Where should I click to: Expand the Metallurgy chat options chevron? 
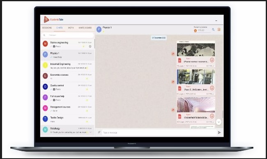[x=90, y=132]
